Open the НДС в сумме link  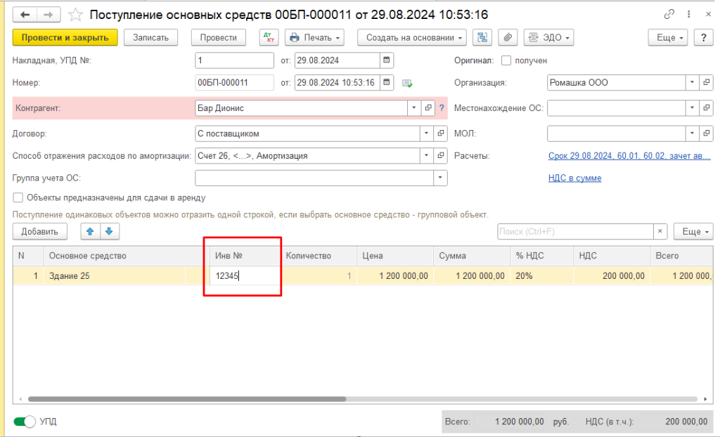coord(574,178)
